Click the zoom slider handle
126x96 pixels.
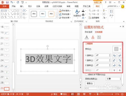pyautogui.click(x=98, y=94)
